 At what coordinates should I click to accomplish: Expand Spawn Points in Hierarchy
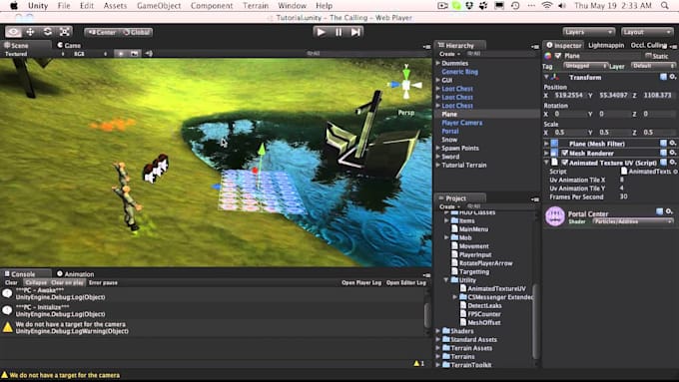click(437, 148)
